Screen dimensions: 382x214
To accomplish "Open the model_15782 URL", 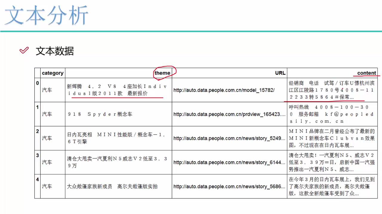I will [224, 90].
